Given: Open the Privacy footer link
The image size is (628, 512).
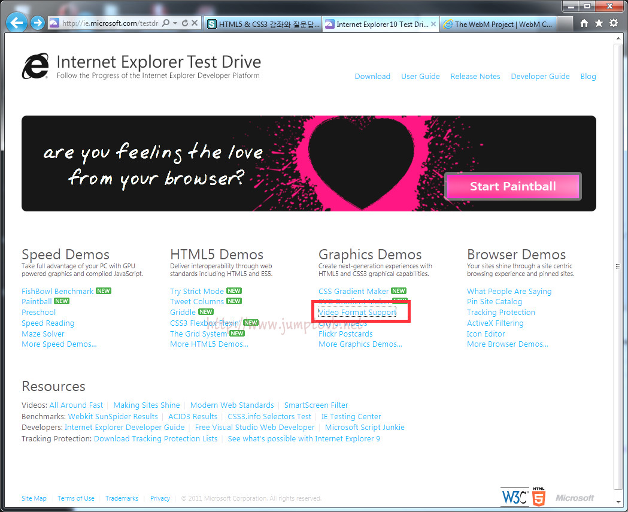Looking at the screenshot, I should click(x=160, y=498).
